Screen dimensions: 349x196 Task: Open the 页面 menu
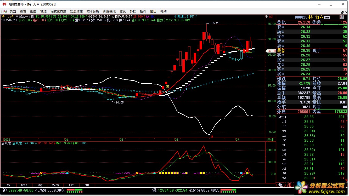(13, 11)
